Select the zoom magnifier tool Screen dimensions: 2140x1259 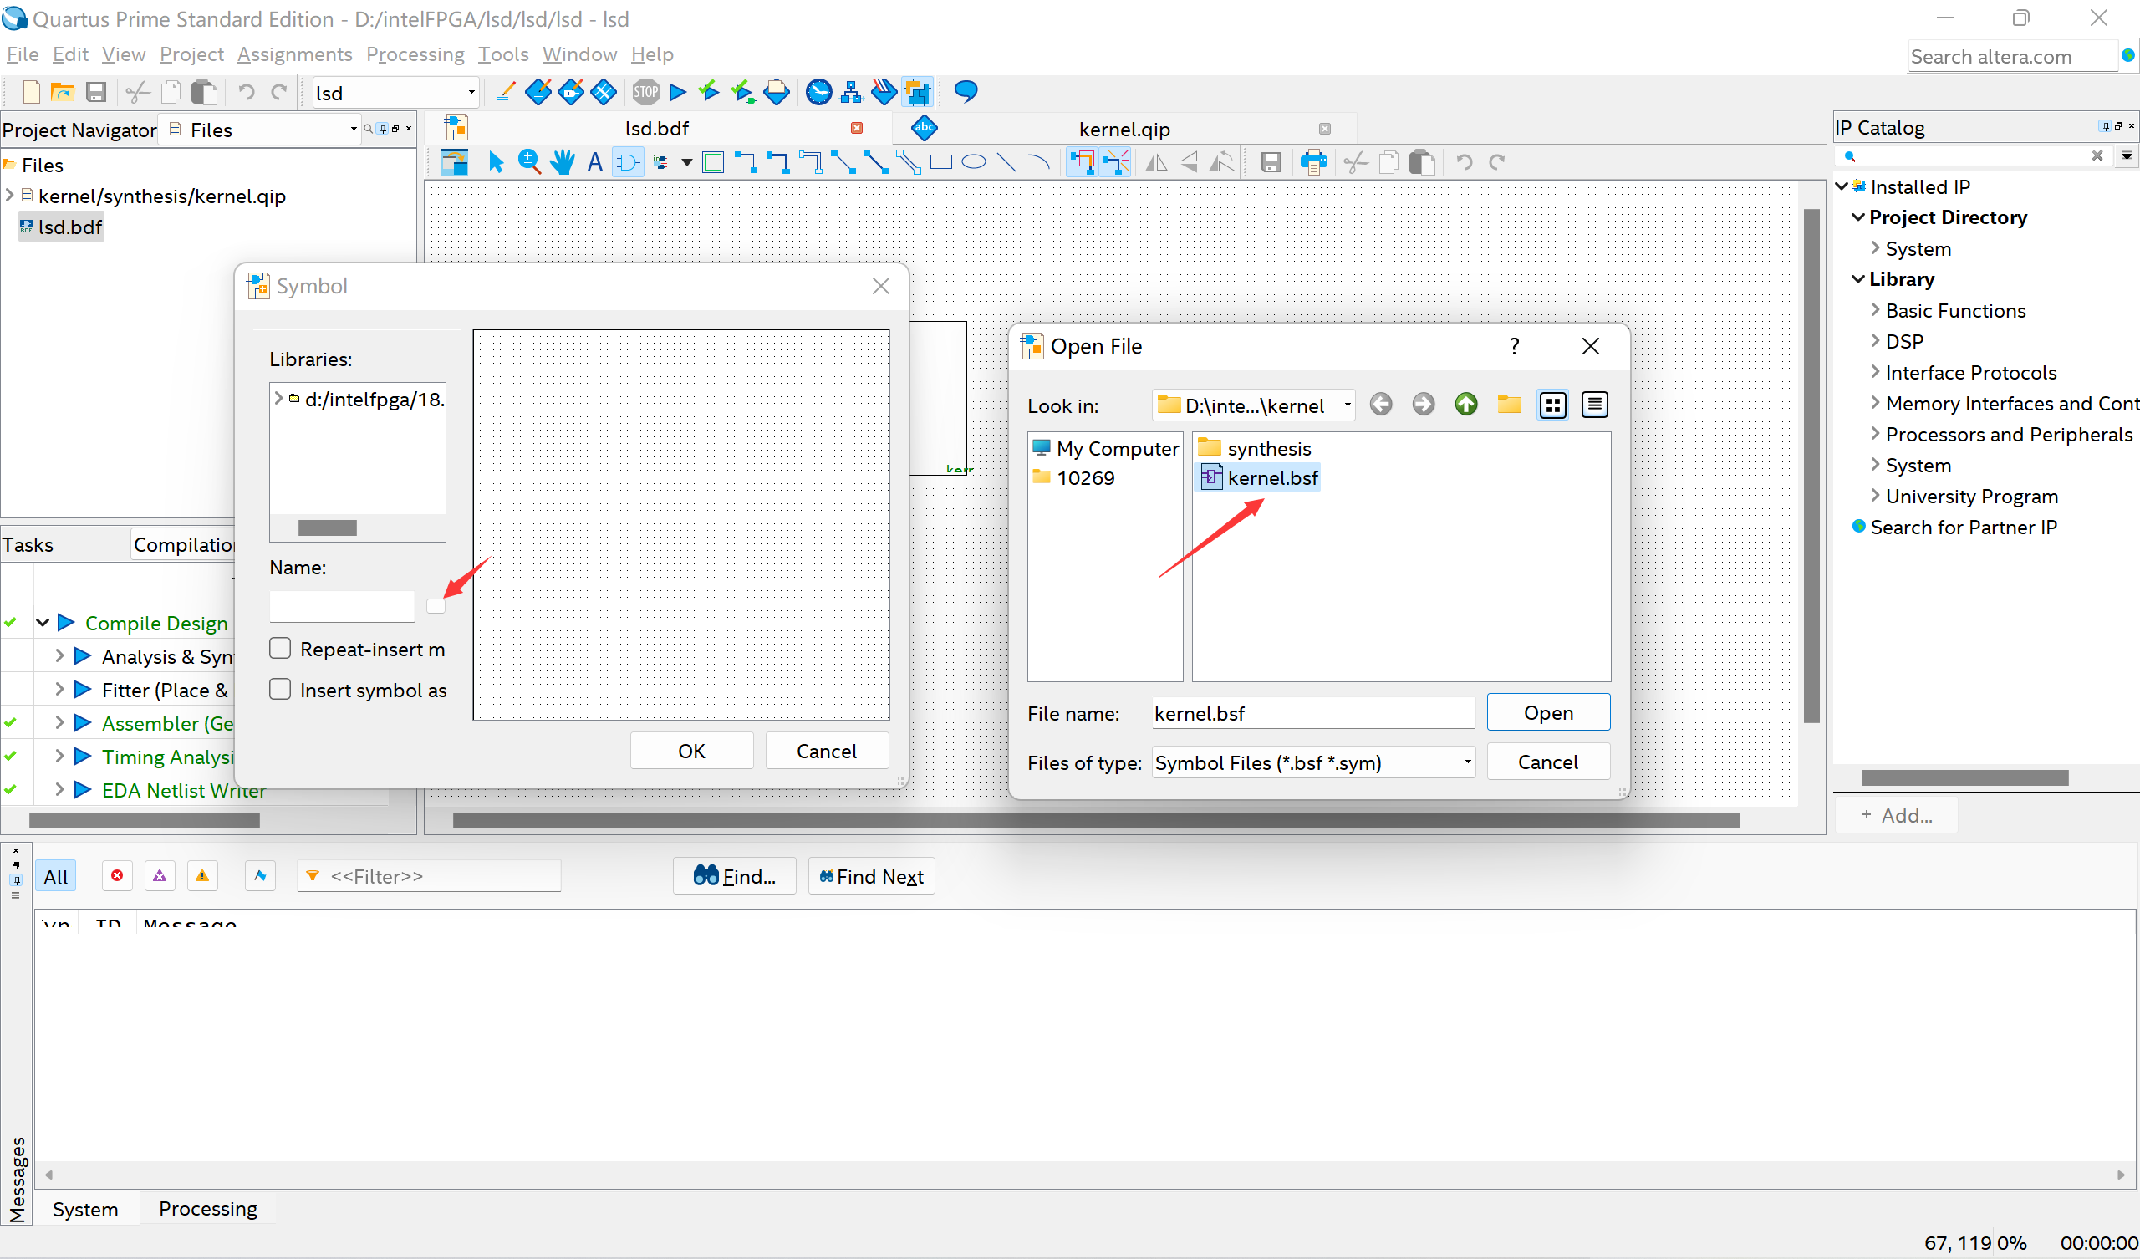point(529,161)
